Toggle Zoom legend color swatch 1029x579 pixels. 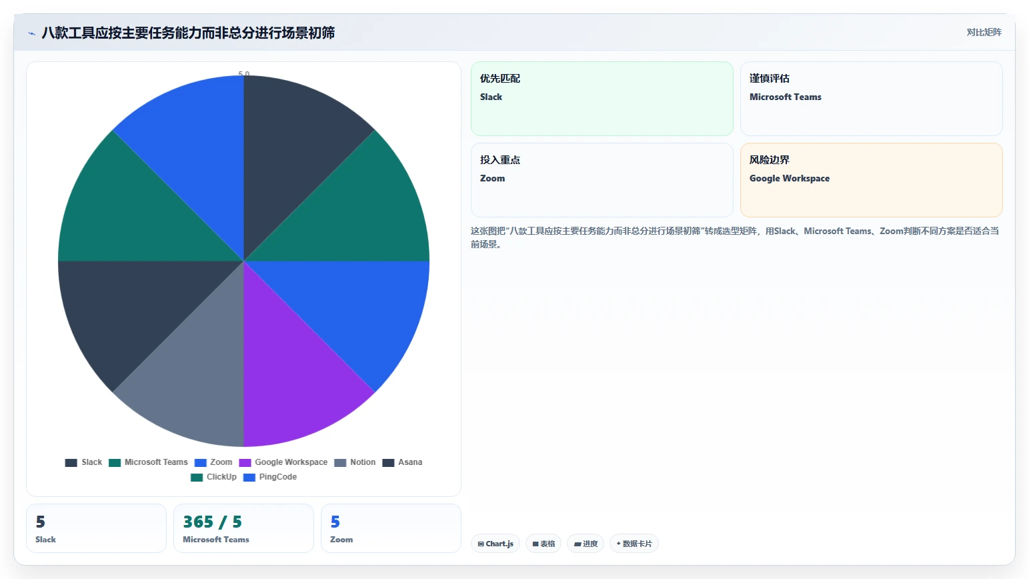click(x=200, y=462)
